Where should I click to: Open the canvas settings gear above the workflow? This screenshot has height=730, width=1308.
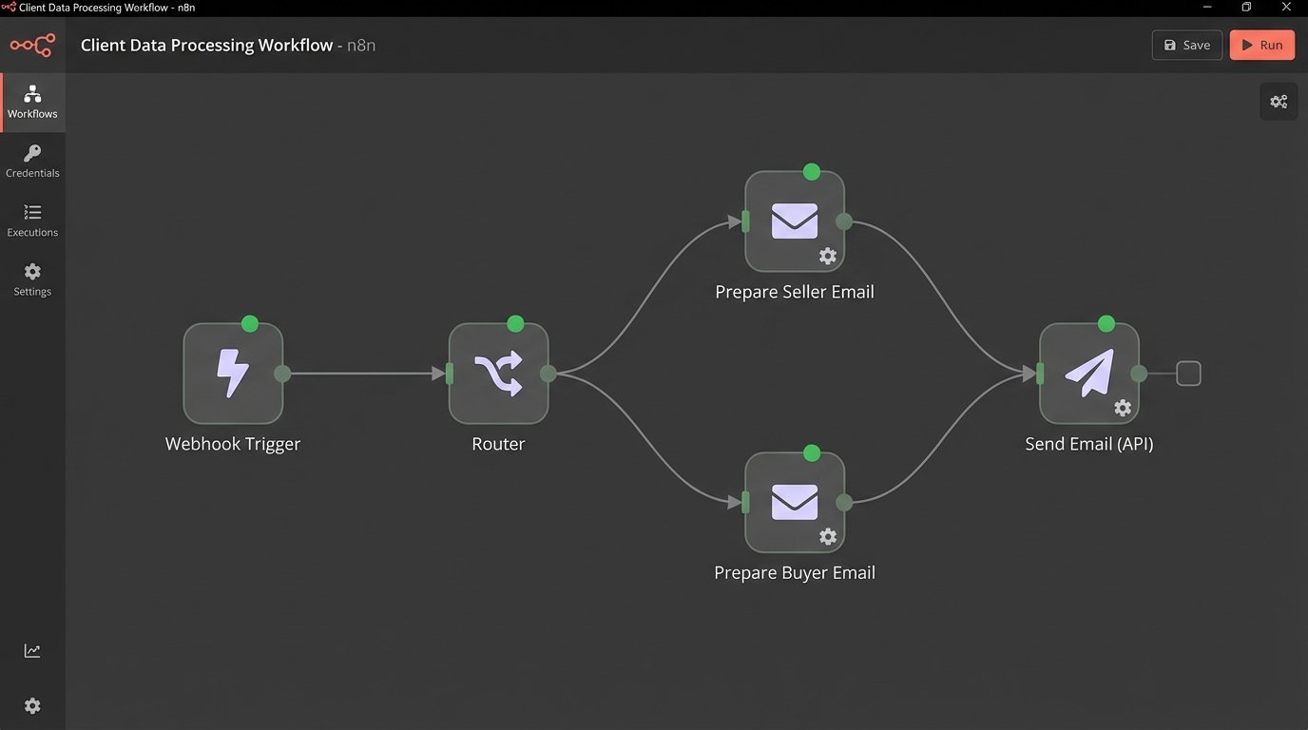tap(1278, 101)
